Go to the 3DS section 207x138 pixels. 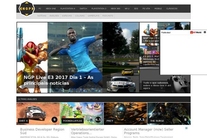click(x=136, y=9)
